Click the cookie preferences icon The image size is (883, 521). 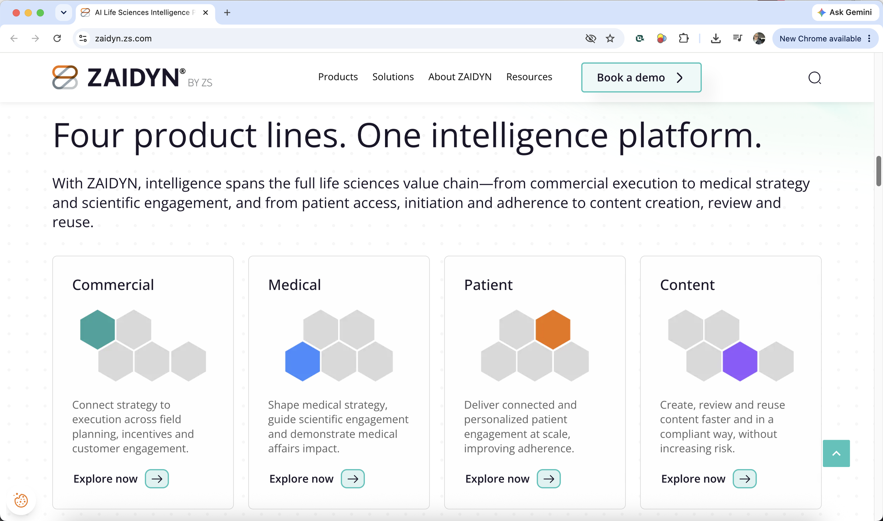21,500
